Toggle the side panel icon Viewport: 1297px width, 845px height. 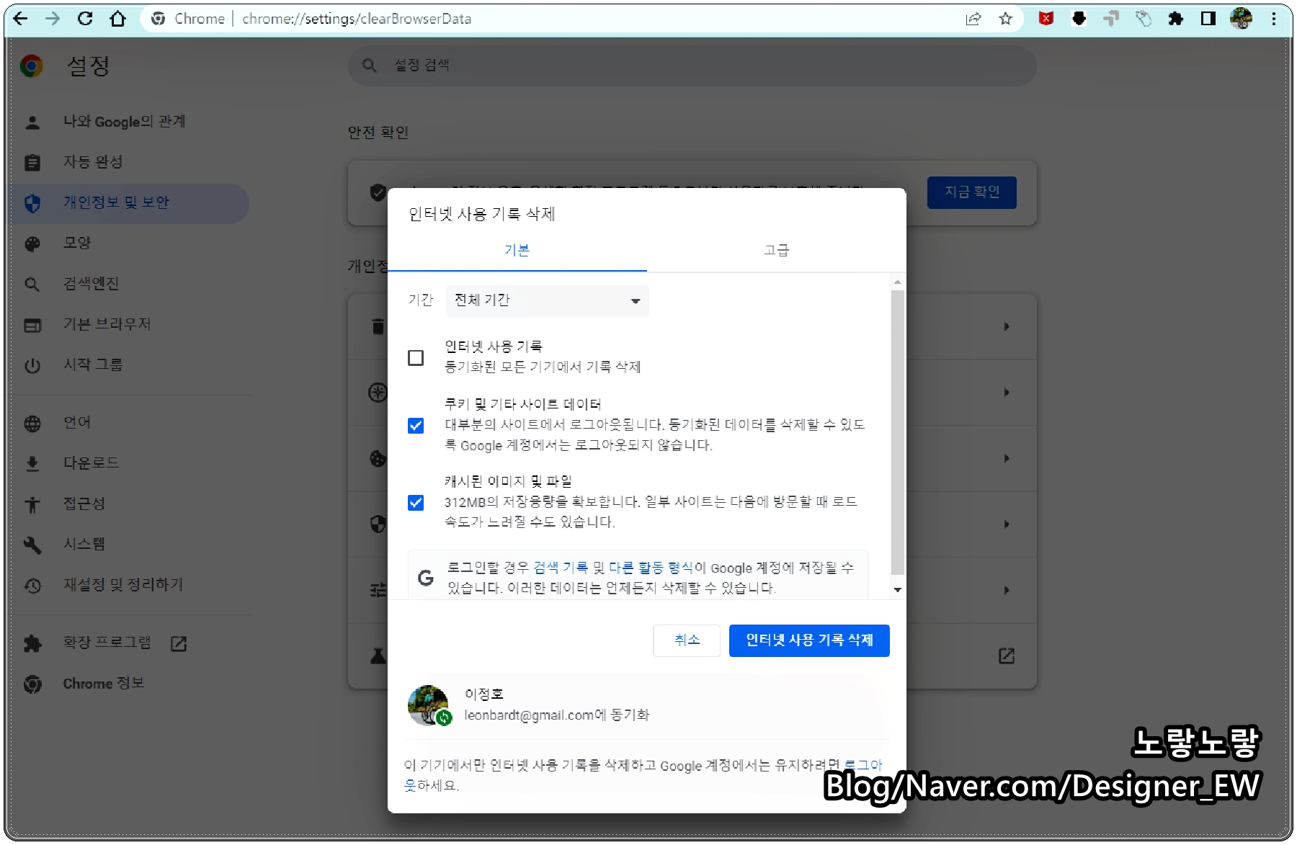[1208, 19]
